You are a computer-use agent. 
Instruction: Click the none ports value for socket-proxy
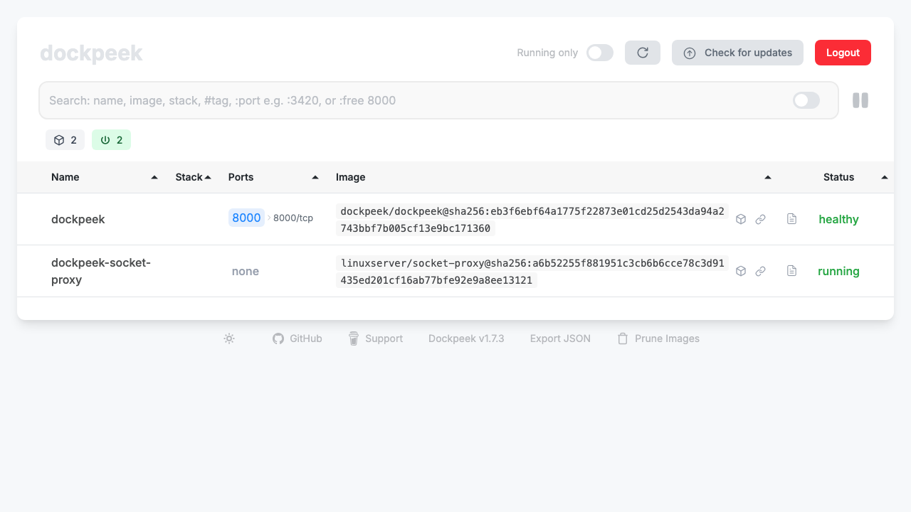click(246, 271)
